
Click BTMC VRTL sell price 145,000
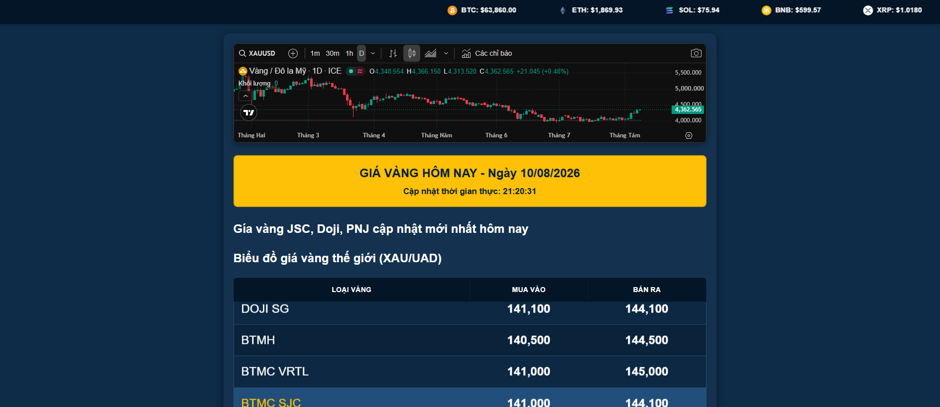pyautogui.click(x=647, y=372)
